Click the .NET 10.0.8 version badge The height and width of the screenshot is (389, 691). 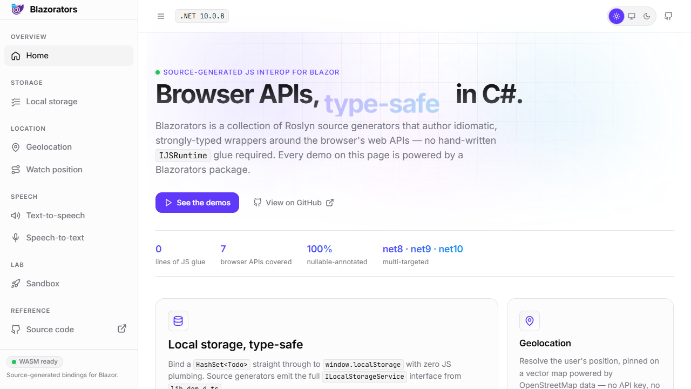(202, 16)
